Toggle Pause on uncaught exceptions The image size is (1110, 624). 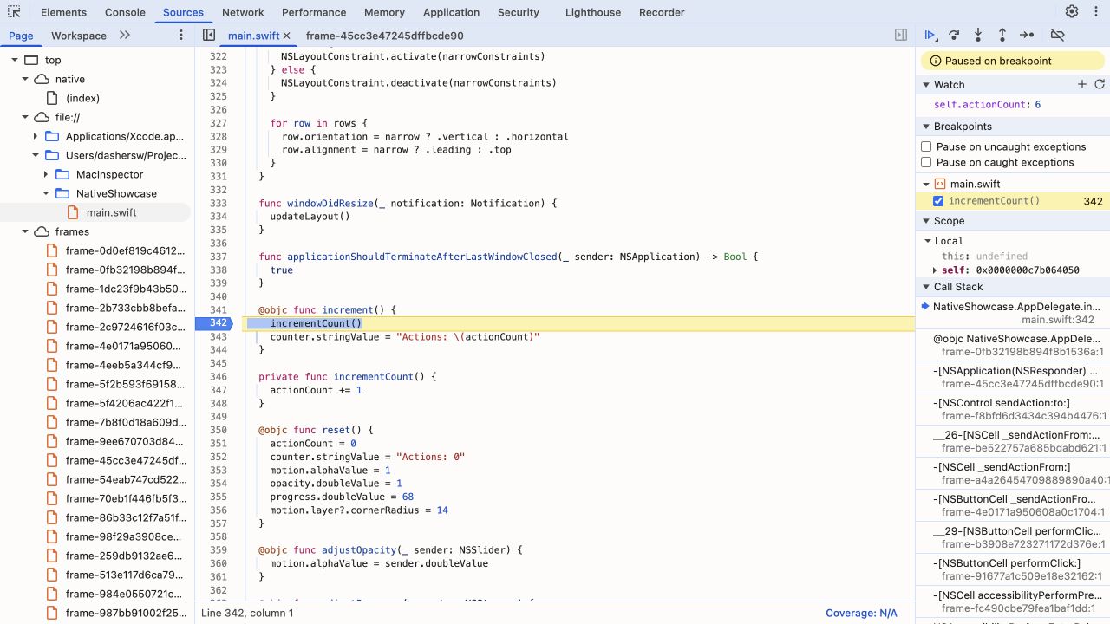point(926,146)
